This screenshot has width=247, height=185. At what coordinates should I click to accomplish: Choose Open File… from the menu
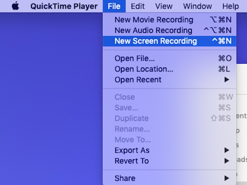point(135,59)
